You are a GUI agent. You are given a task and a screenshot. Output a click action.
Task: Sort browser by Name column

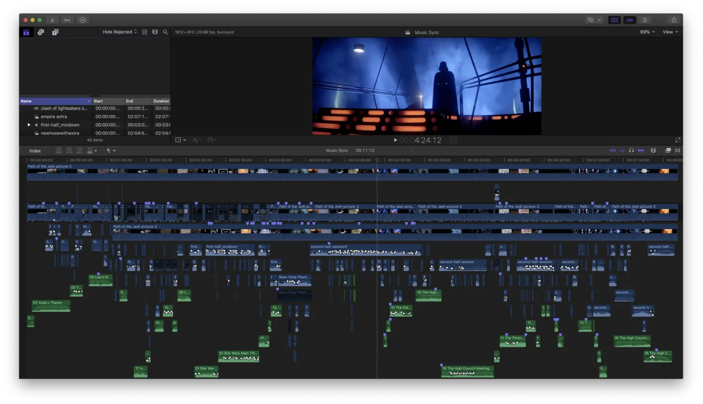point(55,101)
